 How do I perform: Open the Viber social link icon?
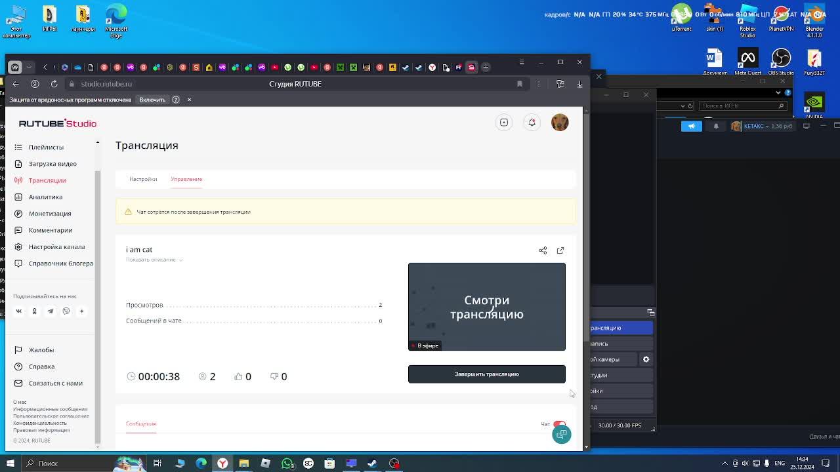pyautogui.click(x=66, y=311)
